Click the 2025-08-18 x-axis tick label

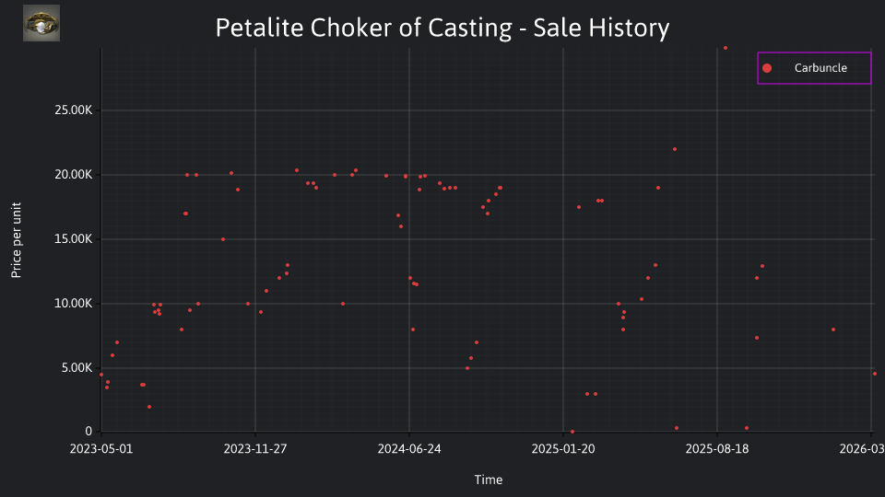click(x=717, y=448)
